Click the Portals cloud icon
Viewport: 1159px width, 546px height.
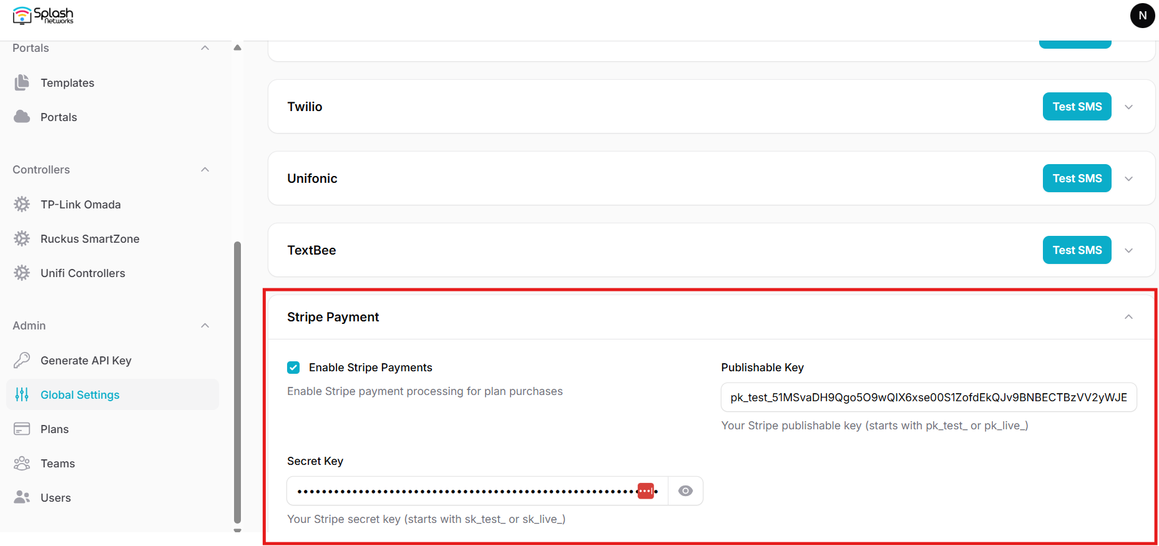click(x=22, y=117)
